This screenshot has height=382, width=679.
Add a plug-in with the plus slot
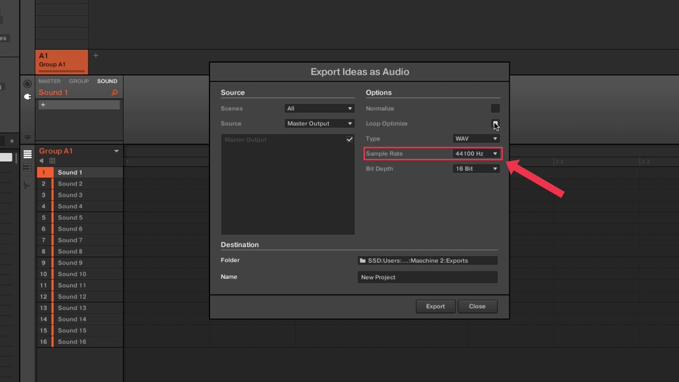[79, 105]
